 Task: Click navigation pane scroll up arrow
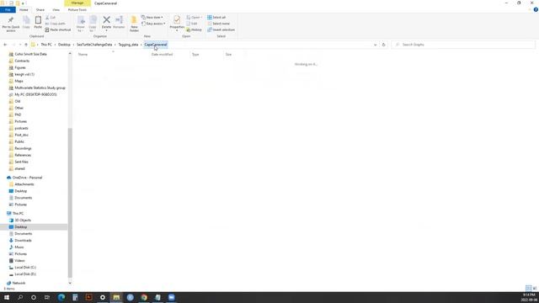click(70, 54)
